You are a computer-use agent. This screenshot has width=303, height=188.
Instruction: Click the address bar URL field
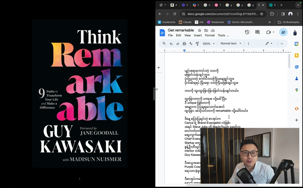tap(223, 14)
